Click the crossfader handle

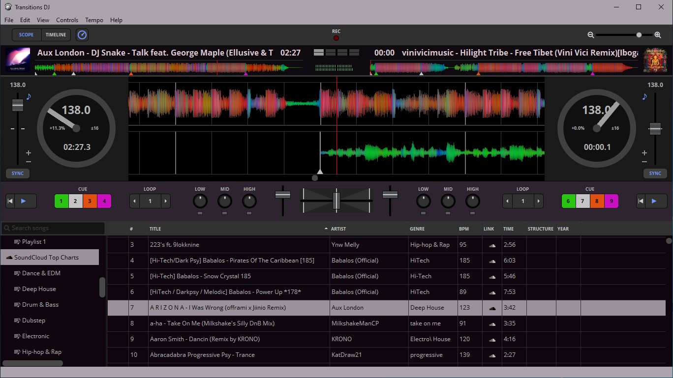tap(336, 201)
